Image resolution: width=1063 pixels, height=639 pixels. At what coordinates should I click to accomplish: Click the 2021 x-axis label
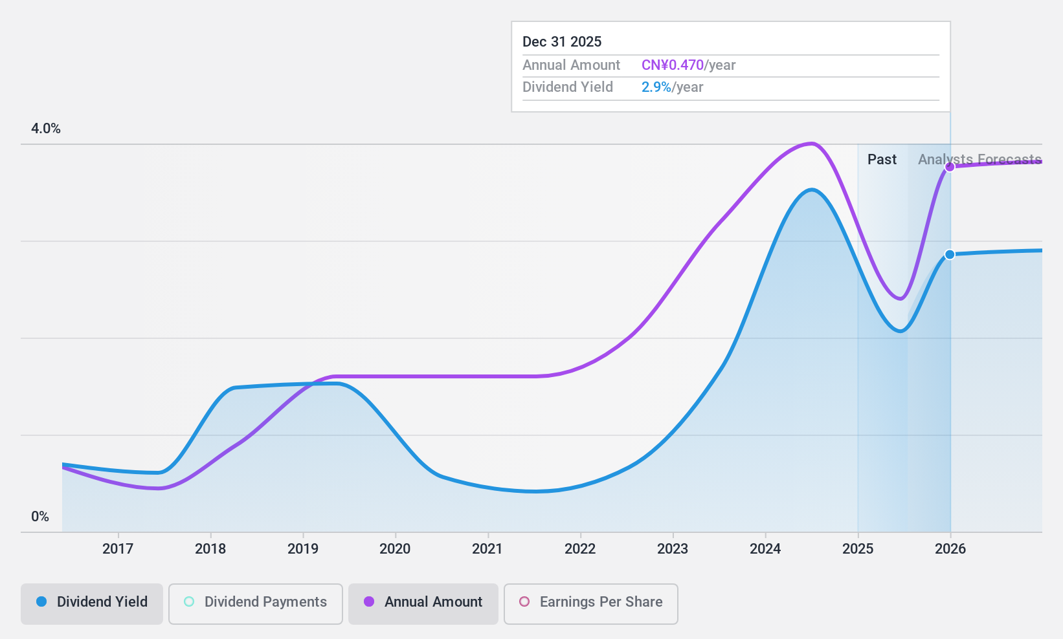click(x=487, y=549)
